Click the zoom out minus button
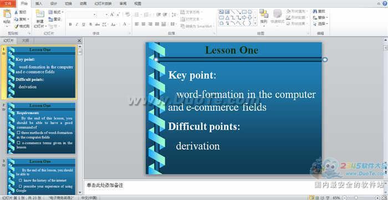Viewport: 388px width, 200px height. pos(344,198)
